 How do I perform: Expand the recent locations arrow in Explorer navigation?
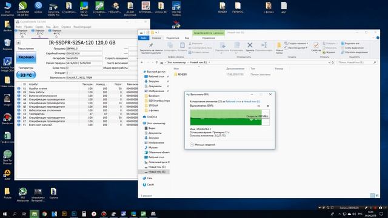[x=153, y=62]
